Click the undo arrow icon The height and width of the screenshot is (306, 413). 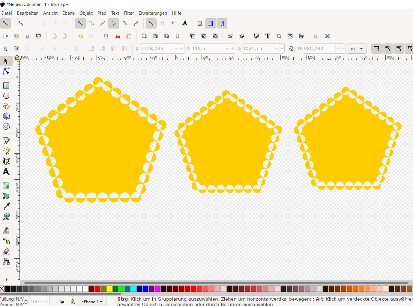(x=80, y=36)
